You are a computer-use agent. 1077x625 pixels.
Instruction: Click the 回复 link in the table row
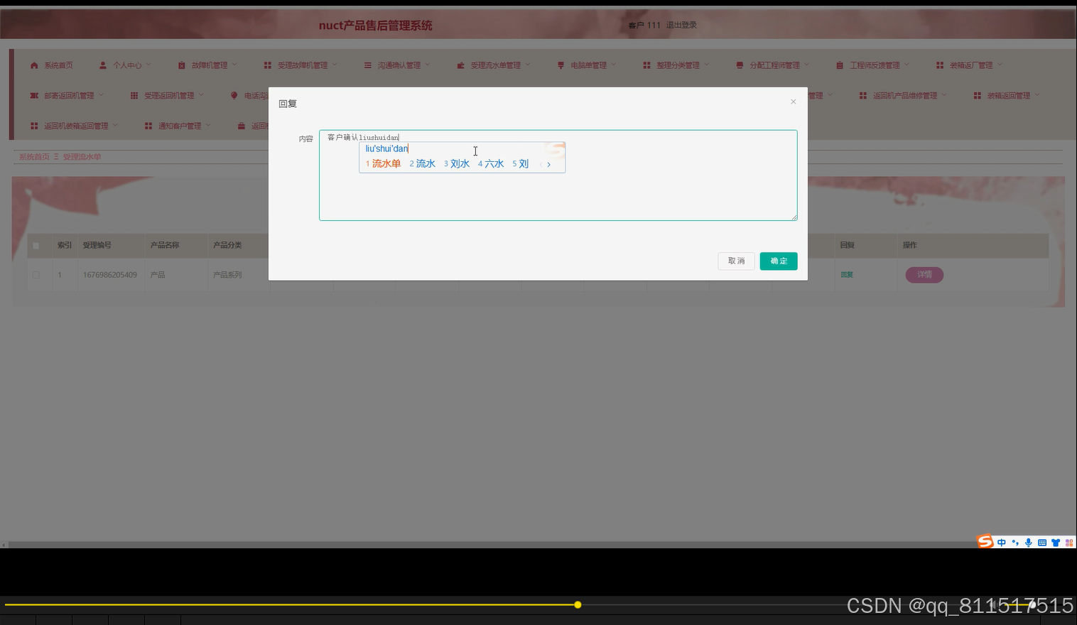[846, 274]
